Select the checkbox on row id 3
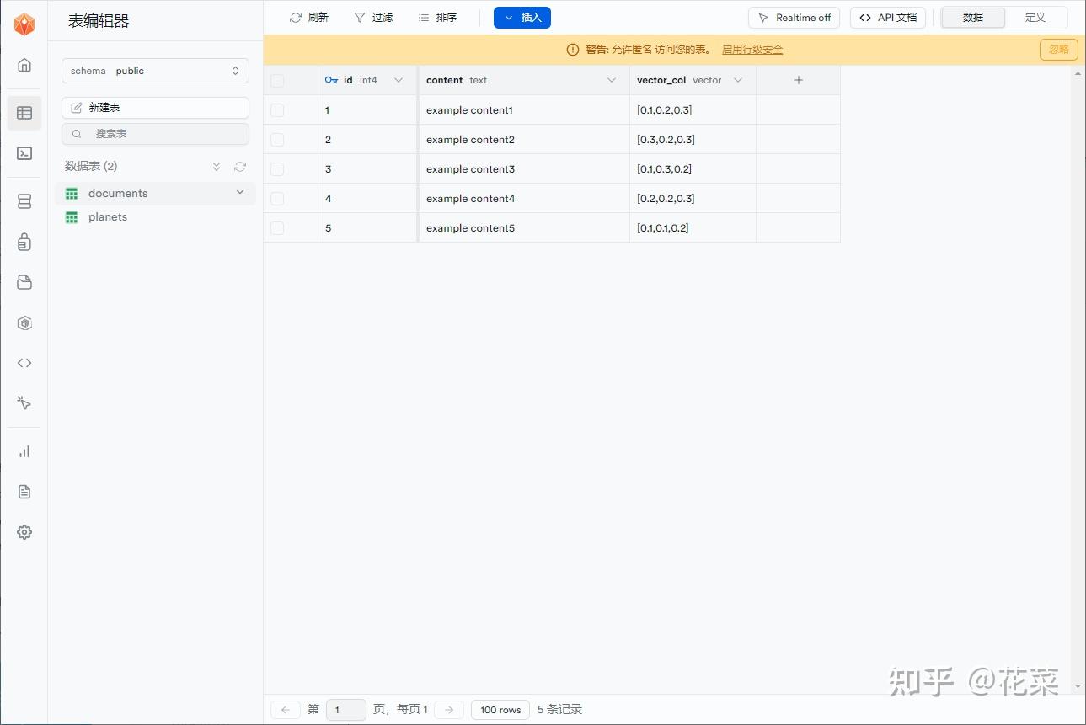This screenshot has width=1086, height=725. [278, 168]
